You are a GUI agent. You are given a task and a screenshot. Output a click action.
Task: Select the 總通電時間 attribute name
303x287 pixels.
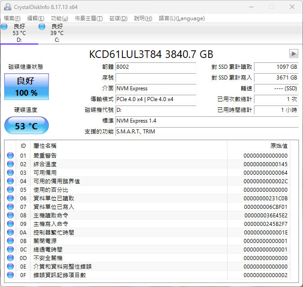[x=48, y=250]
